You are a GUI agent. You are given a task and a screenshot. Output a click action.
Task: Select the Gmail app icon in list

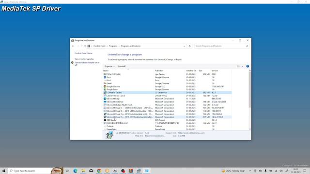(105, 83)
